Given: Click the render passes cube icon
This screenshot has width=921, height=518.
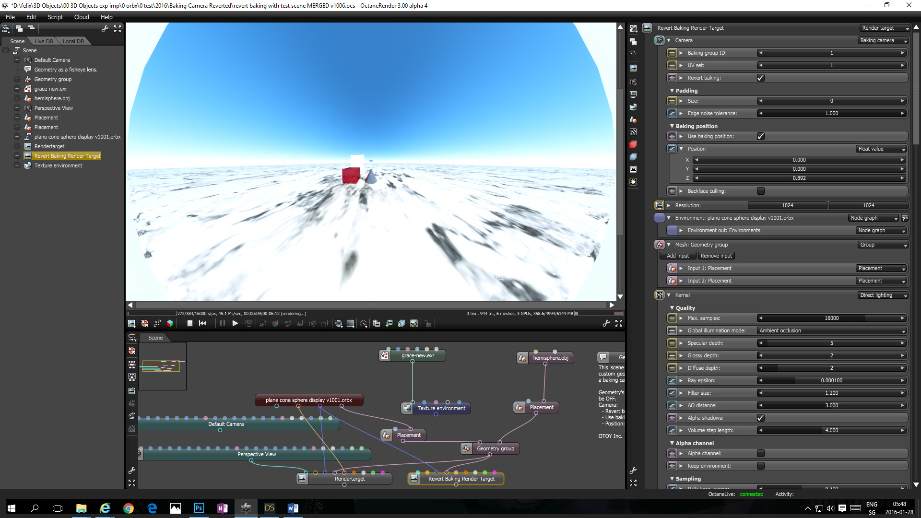Looking at the screenshot, I should 169,324.
